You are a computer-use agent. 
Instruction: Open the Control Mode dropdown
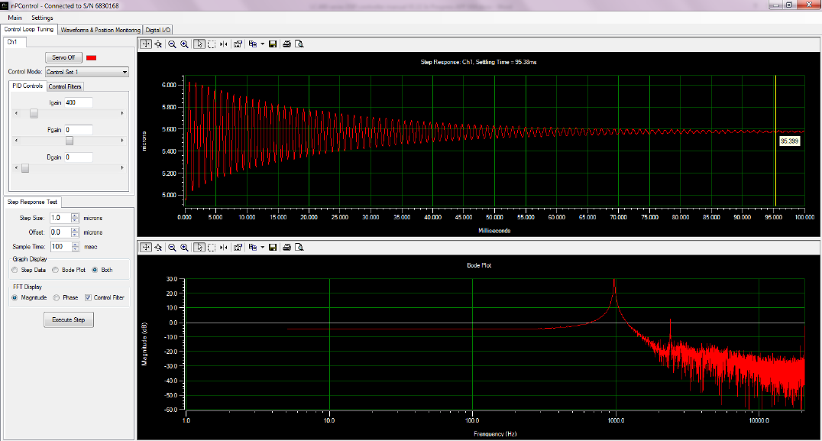pyautogui.click(x=87, y=72)
